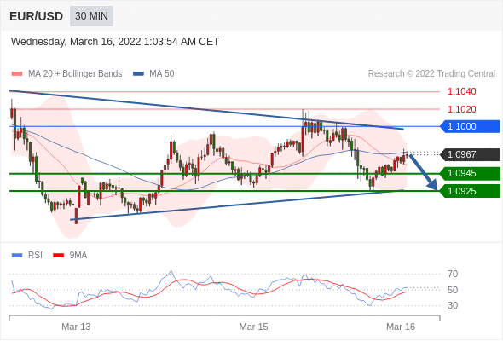The width and height of the screenshot is (503, 341).
Task: Toggle MA 20 + Bollinger Bands legend
Action: pyautogui.click(x=66, y=74)
